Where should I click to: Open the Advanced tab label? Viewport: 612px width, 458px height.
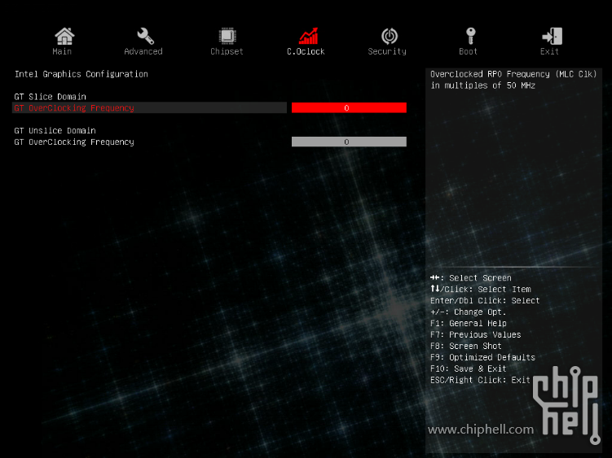[143, 51]
